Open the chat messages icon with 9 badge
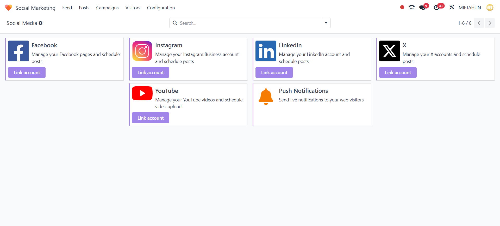 pos(422,8)
